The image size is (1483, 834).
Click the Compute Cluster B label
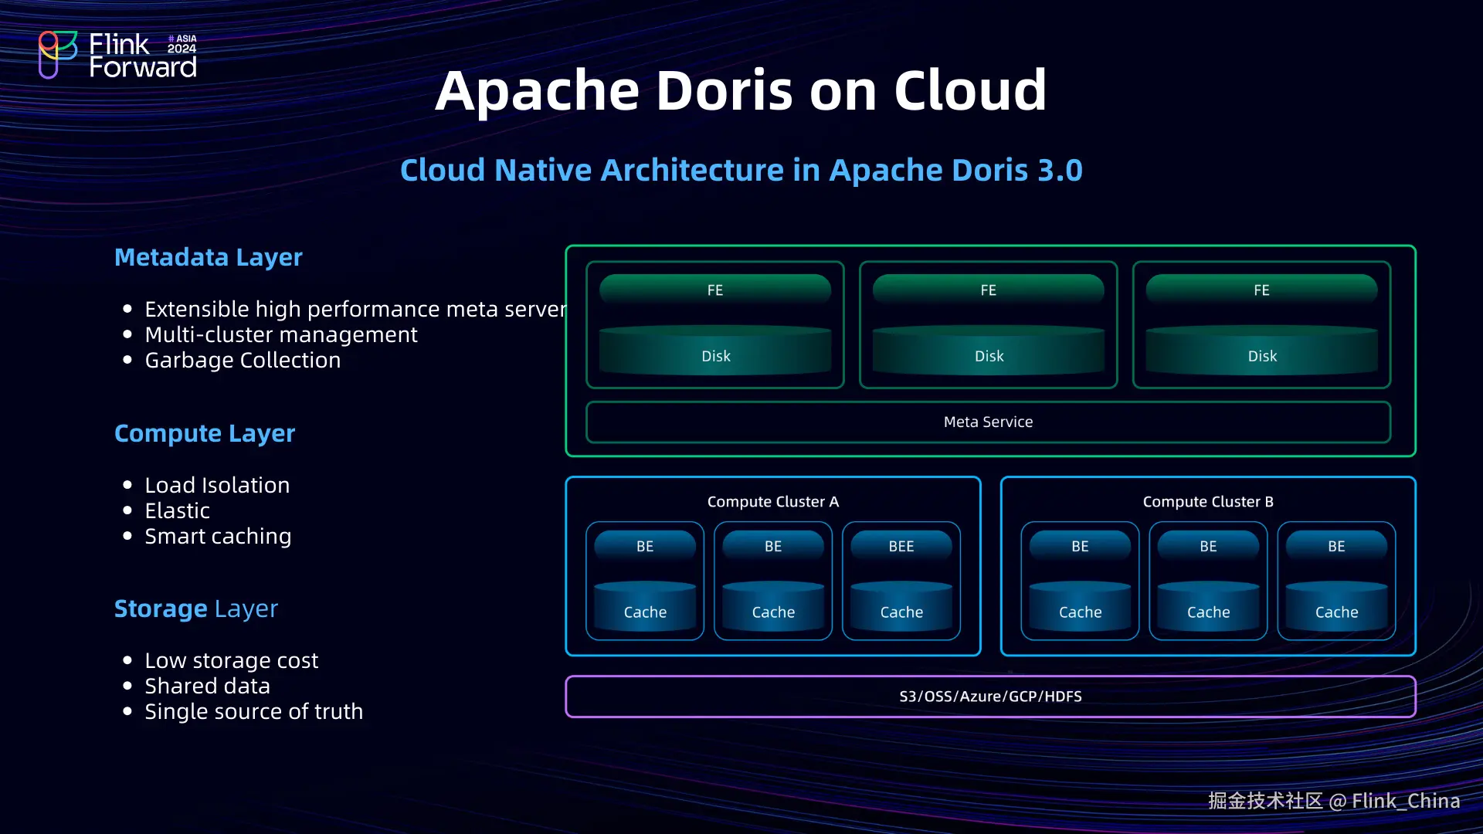click(x=1207, y=502)
